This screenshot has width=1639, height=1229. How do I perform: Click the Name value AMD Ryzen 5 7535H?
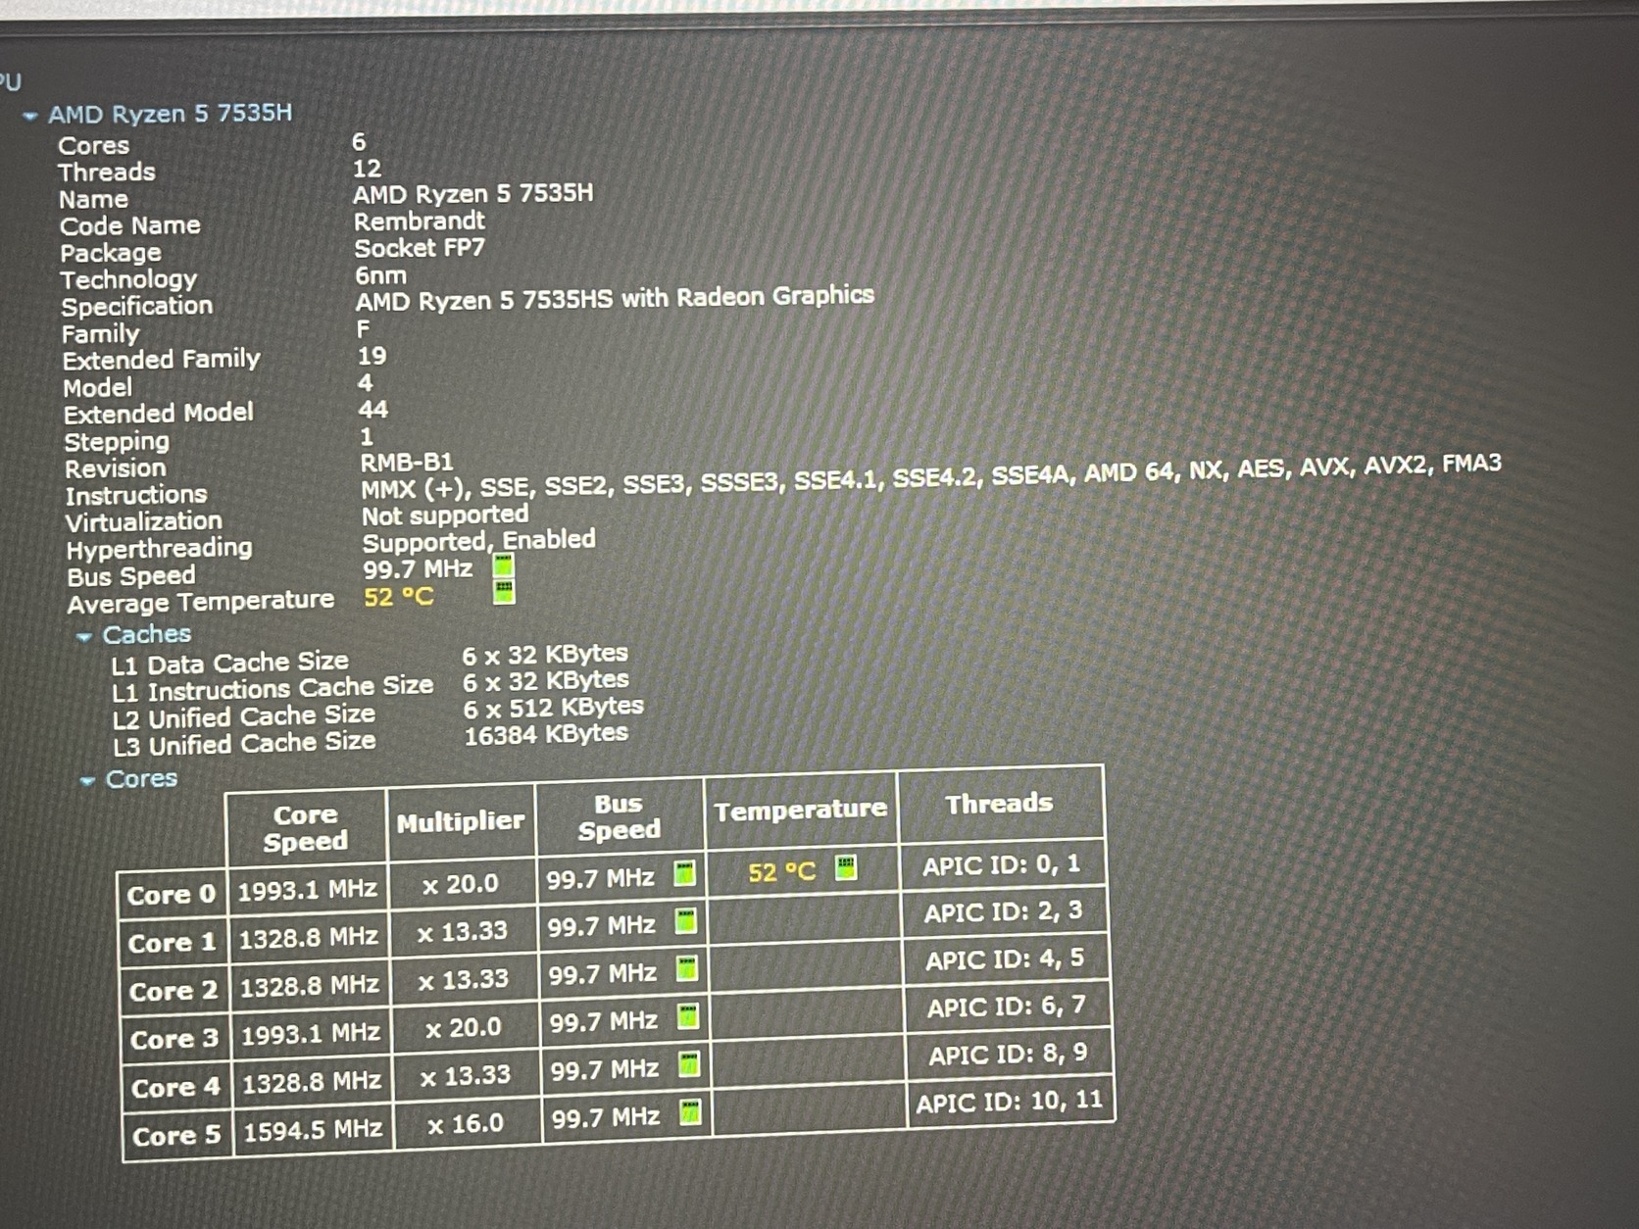click(473, 194)
